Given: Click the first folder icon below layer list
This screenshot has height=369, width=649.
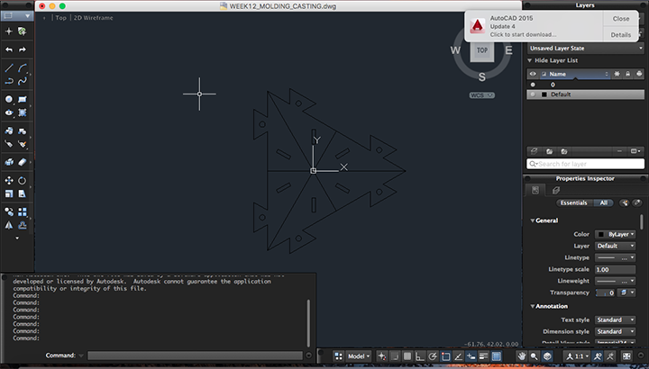Looking at the screenshot, I should tap(549, 151).
